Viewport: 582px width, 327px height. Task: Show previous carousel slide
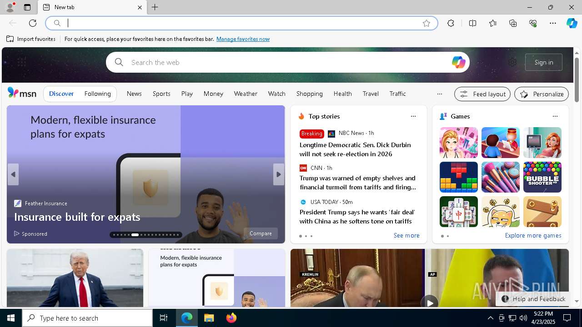tap(13, 174)
